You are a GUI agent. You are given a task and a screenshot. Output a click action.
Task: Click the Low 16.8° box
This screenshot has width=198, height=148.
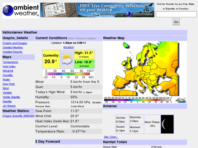(84, 64)
